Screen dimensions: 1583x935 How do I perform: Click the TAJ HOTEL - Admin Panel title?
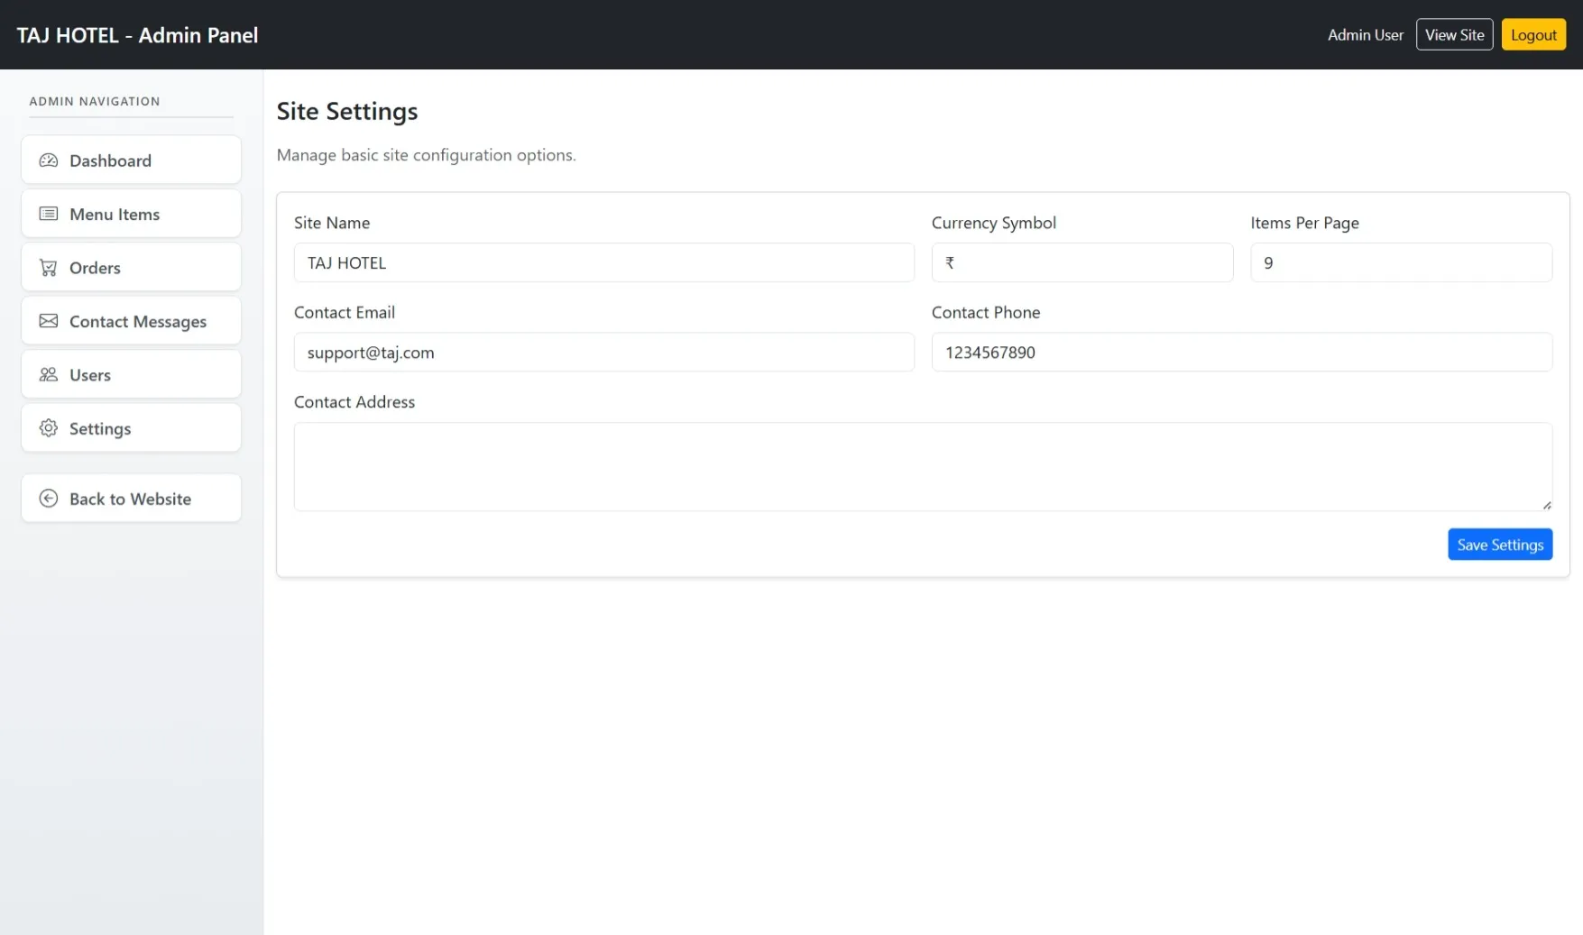tap(137, 35)
